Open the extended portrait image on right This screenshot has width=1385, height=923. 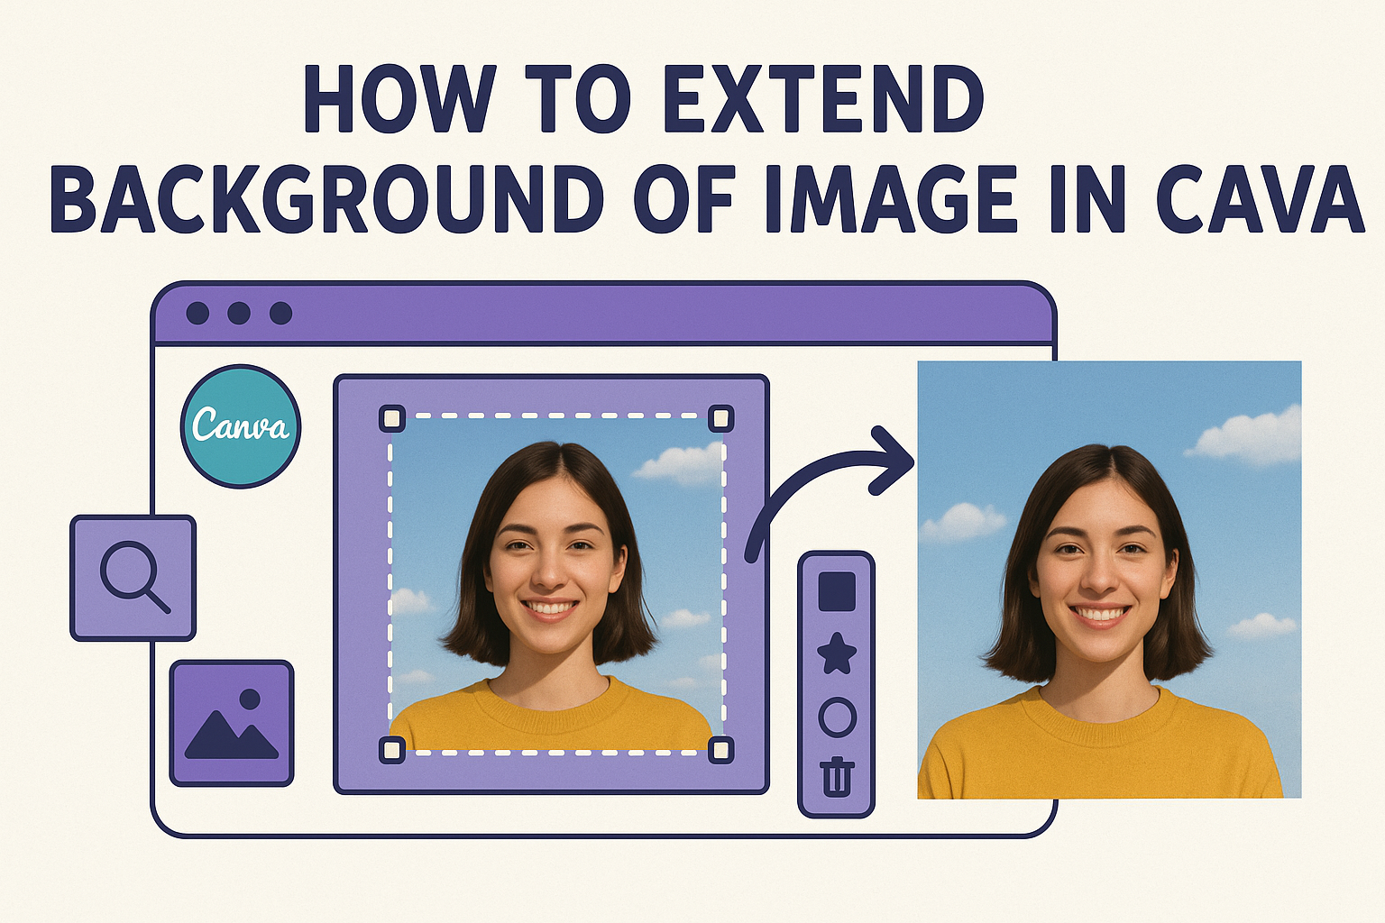[x=1109, y=580]
